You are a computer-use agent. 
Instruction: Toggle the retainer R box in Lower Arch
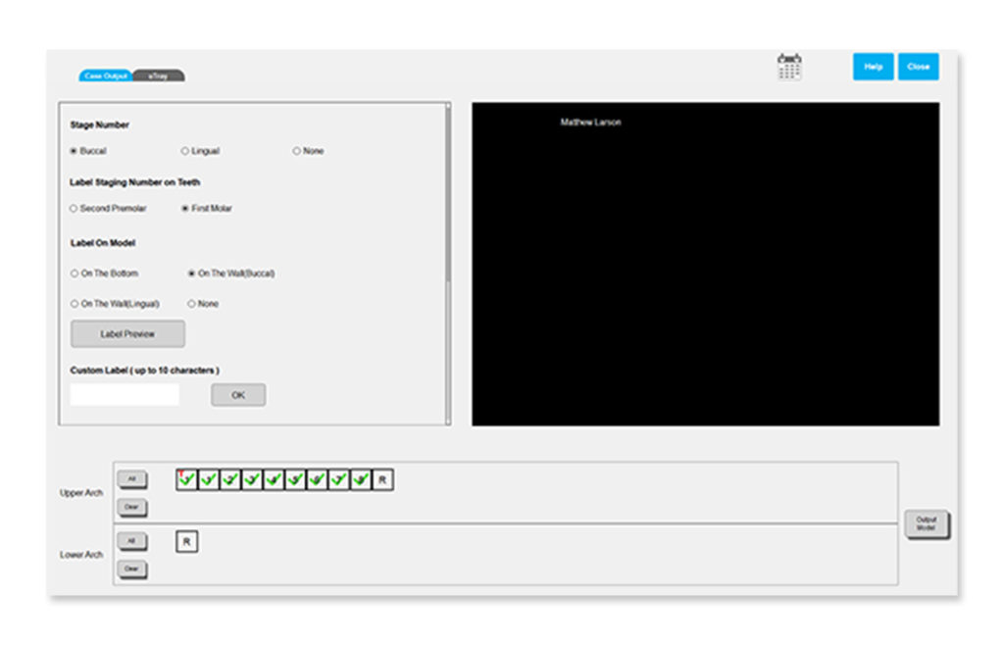pos(186,540)
